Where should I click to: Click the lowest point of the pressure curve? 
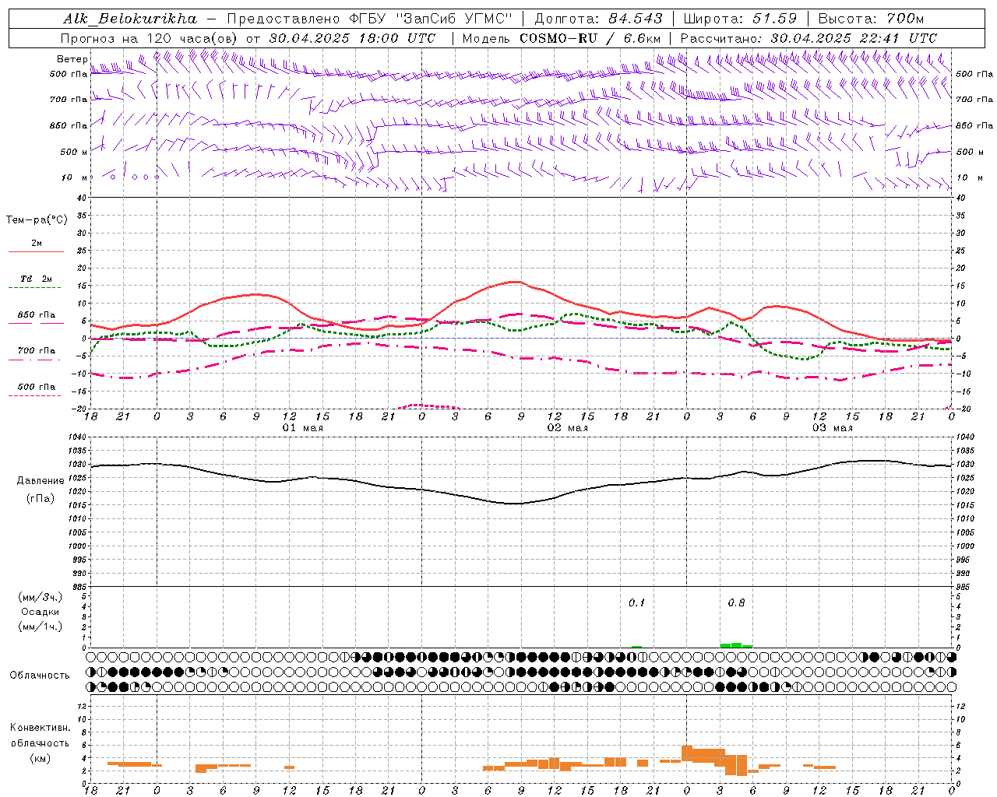tap(515, 504)
